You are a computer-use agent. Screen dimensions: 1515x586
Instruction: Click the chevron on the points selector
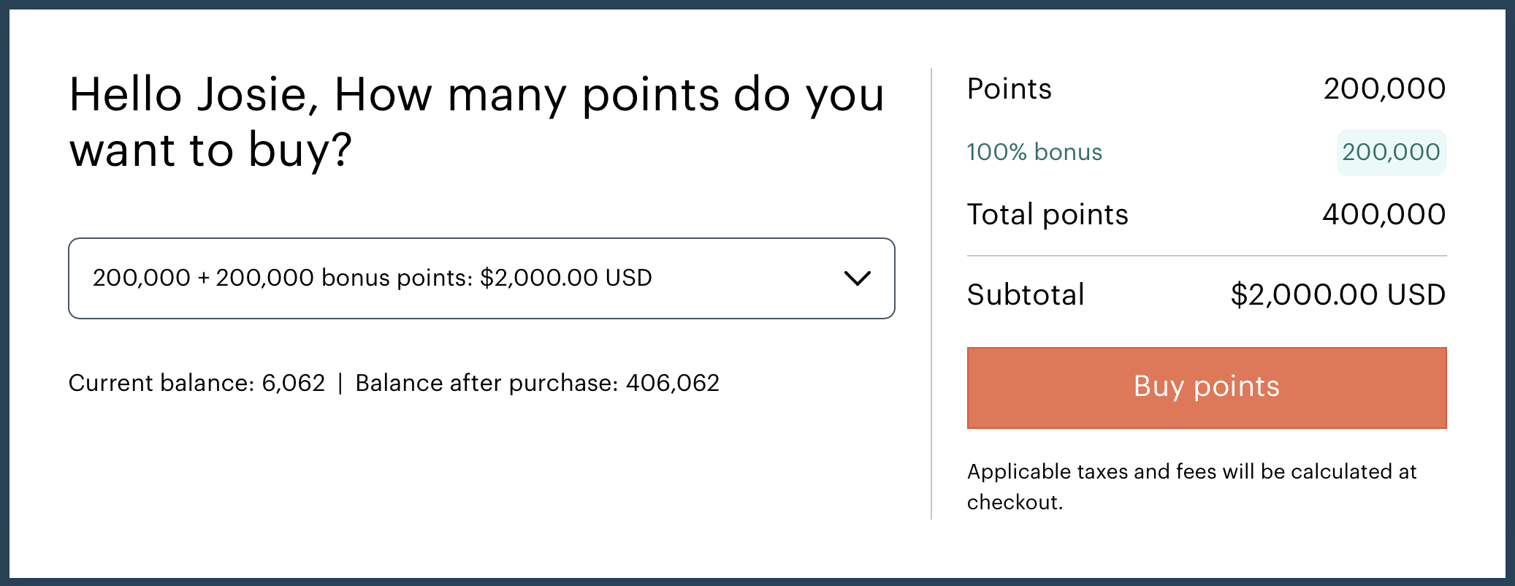(x=857, y=278)
